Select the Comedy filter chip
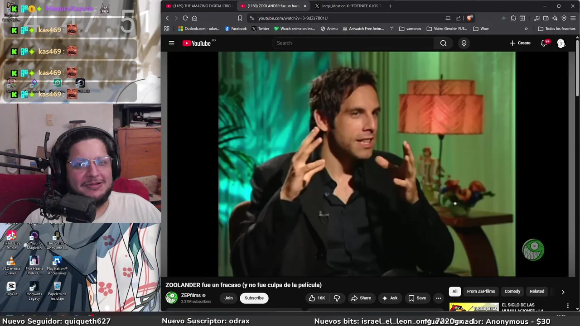 [512, 291]
